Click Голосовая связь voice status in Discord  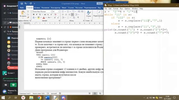coord(11,78)
